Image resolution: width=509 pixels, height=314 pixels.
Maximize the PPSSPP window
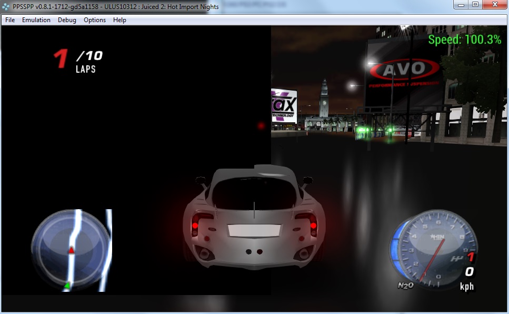(x=475, y=5)
